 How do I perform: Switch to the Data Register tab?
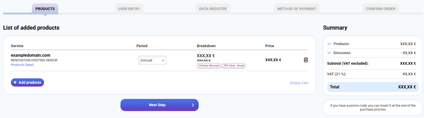coord(213,9)
